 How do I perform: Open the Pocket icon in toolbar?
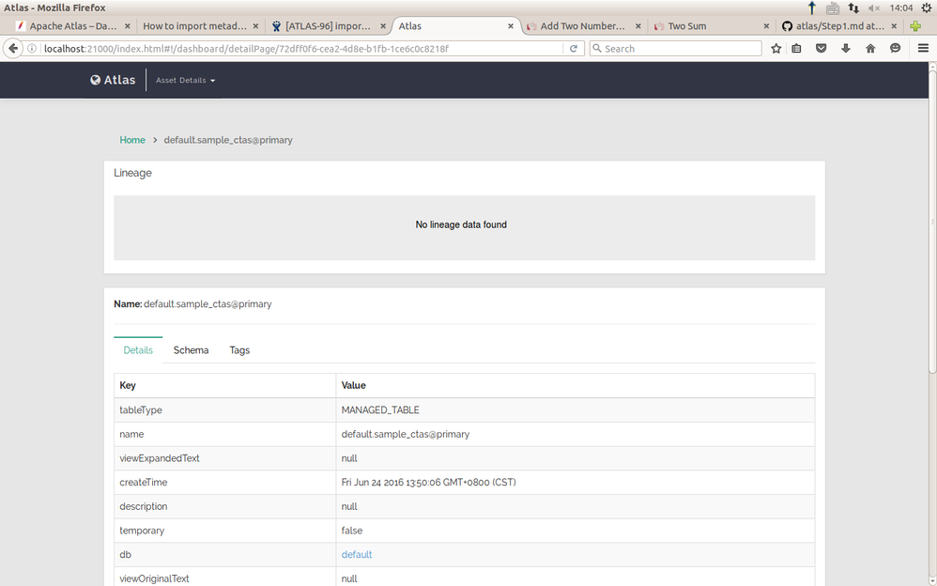(x=822, y=49)
